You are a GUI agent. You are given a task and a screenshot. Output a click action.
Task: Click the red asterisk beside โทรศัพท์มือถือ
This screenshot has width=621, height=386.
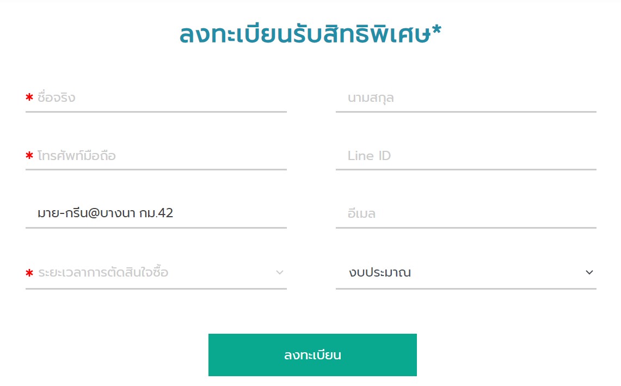point(29,155)
